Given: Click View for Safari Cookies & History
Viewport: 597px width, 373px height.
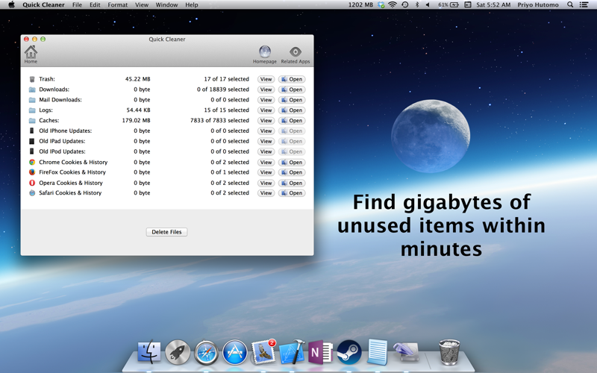Looking at the screenshot, I should 266,193.
